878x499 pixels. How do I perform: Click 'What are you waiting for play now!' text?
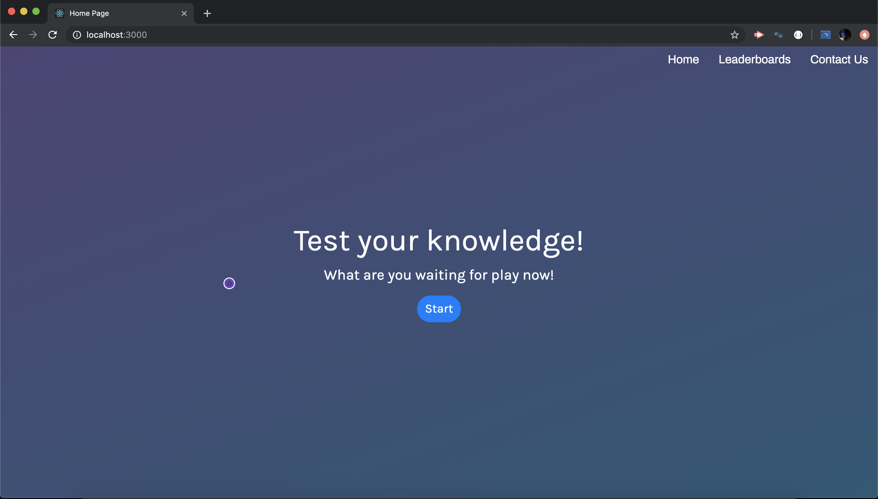pos(439,275)
